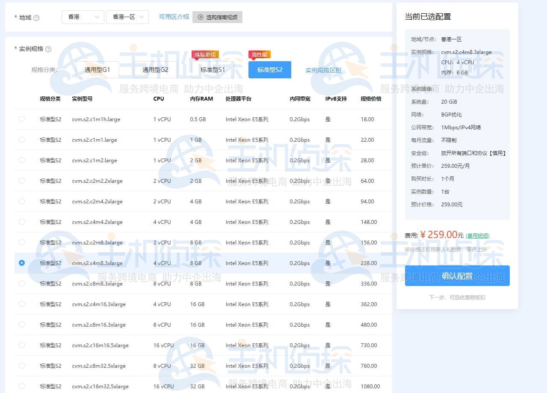
Task: Open the 实例规格区别 link
Action: click(x=323, y=70)
